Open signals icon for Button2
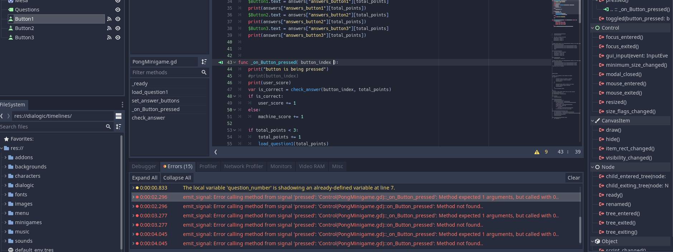This screenshot has width=673, height=252. tap(109, 28)
